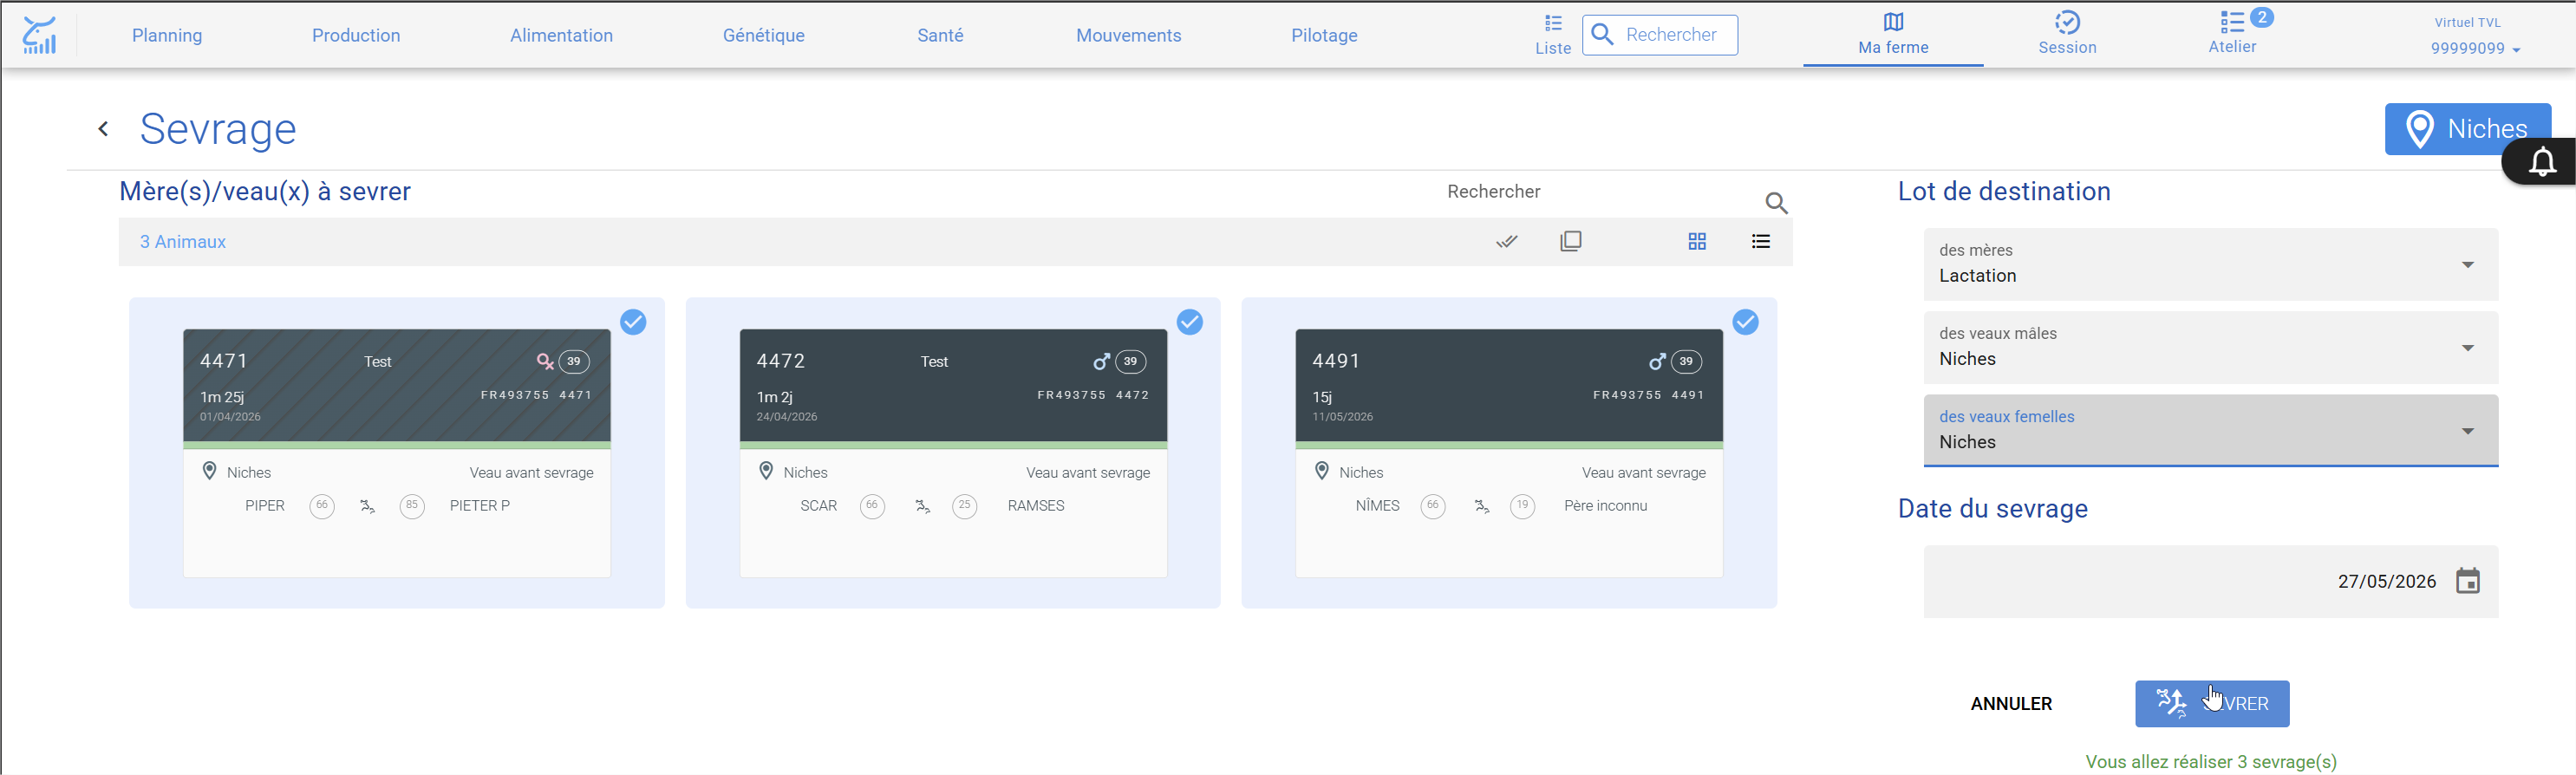Switch to the Atelier tab
Screen dimensions: 2576x775
2232,35
